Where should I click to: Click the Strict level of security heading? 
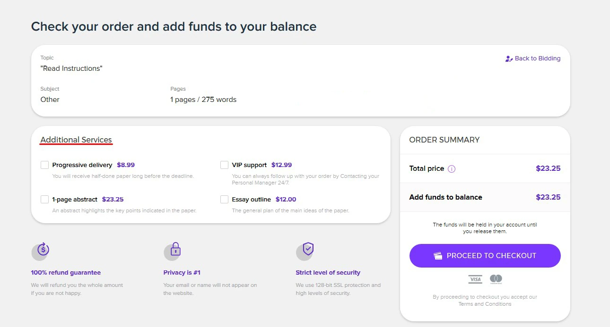328,273
